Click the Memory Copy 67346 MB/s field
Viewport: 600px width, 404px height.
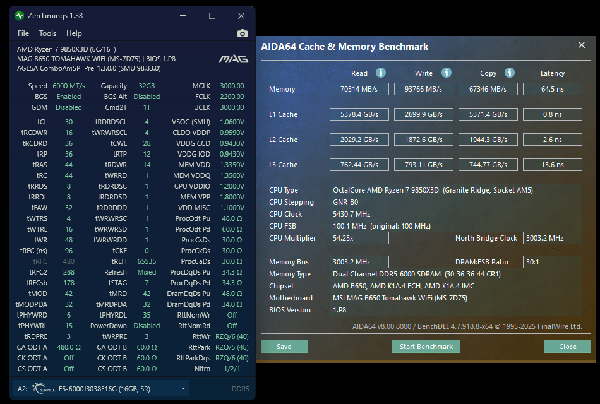tap(488, 89)
